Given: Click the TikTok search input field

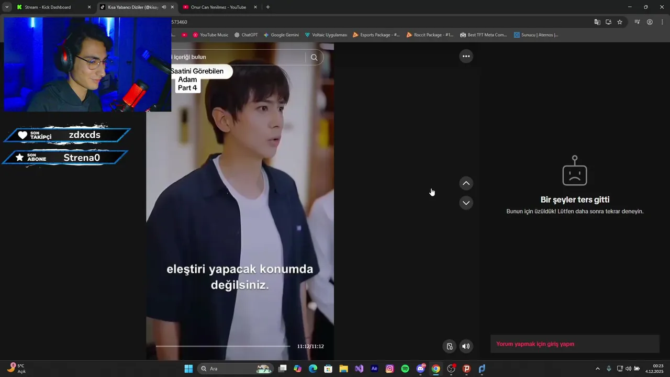Looking at the screenshot, I should [x=238, y=57].
